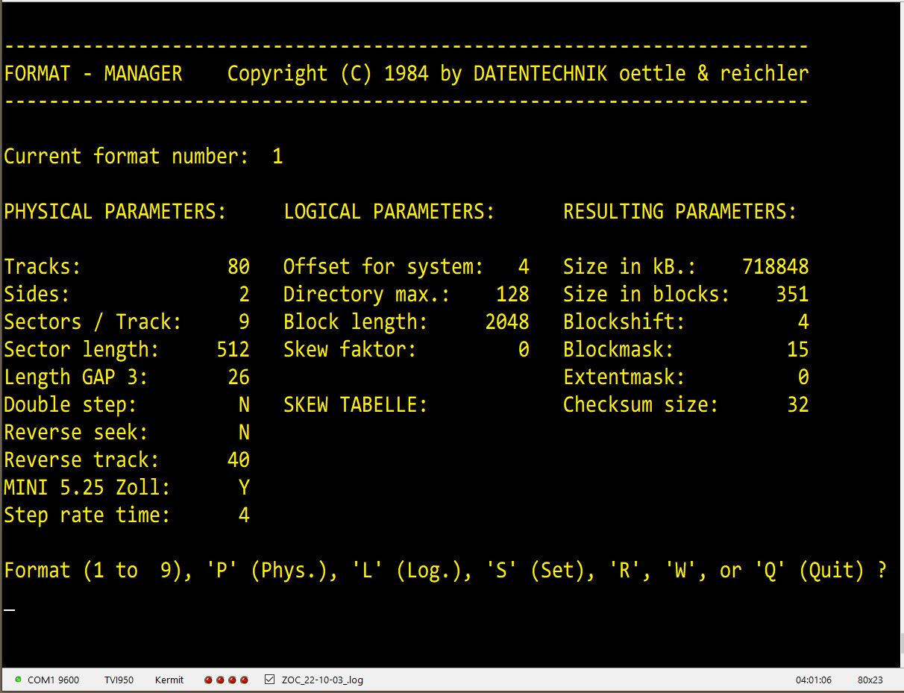Screen dimensions: 904x693
Task: Click the MINI 5.25 Zoll Y value
Action: tap(244, 487)
